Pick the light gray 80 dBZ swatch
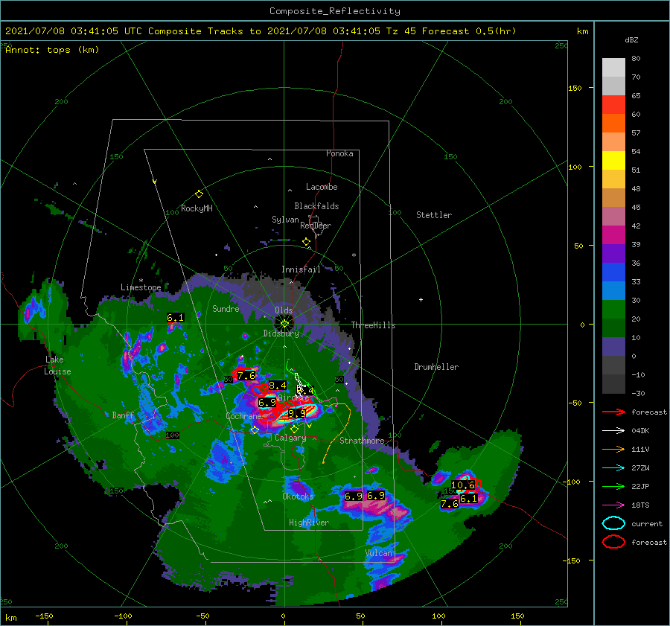This screenshot has height=626, width=670. point(613,68)
